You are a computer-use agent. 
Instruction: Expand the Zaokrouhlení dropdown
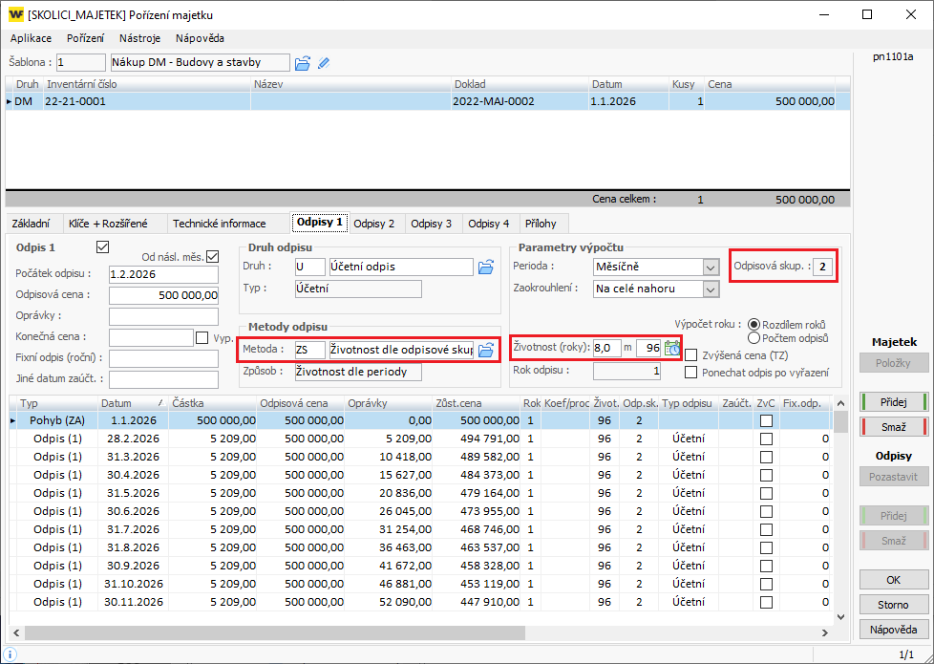(x=711, y=288)
